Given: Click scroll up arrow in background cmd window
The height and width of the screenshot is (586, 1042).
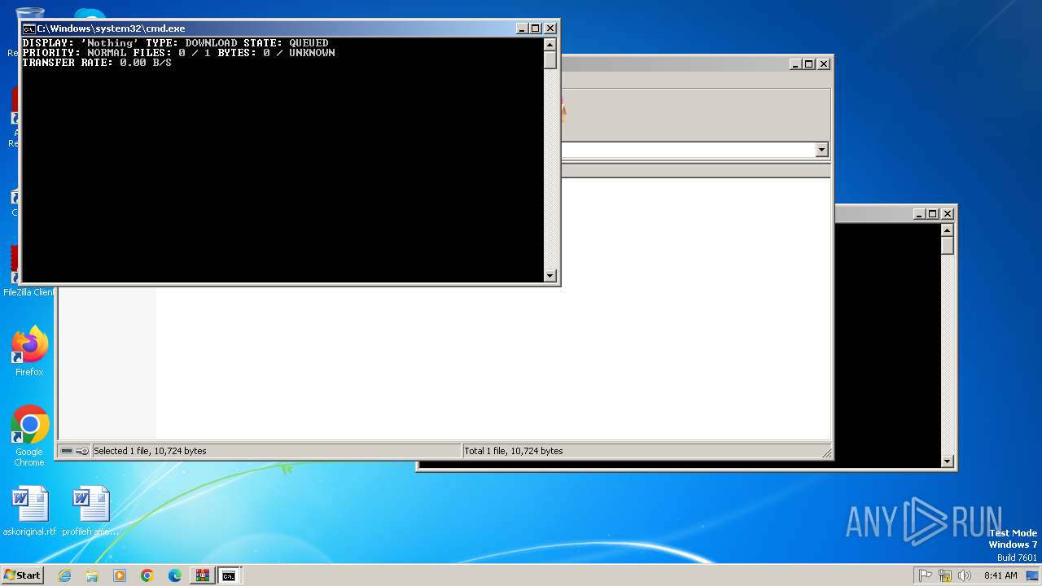Looking at the screenshot, I should (947, 230).
